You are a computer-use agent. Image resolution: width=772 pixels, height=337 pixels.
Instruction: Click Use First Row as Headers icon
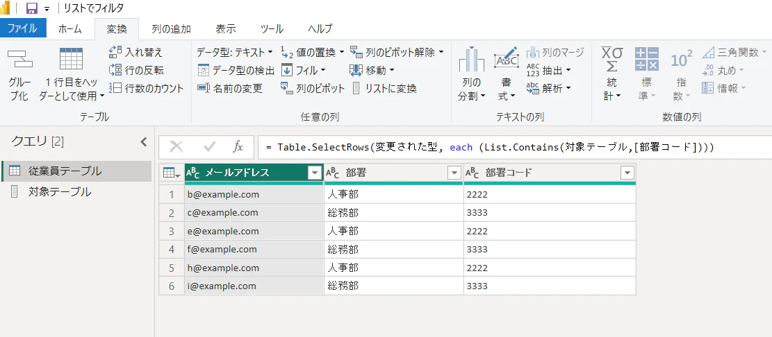(72, 59)
